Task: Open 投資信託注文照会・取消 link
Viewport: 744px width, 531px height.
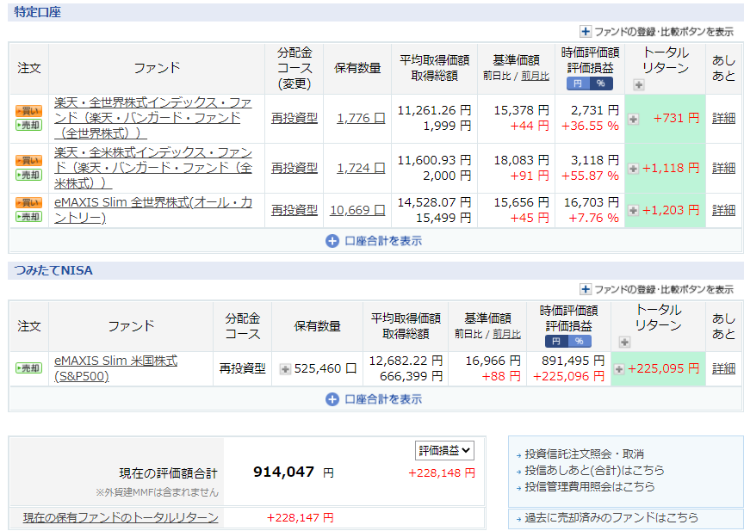Action: click(584, 454)
